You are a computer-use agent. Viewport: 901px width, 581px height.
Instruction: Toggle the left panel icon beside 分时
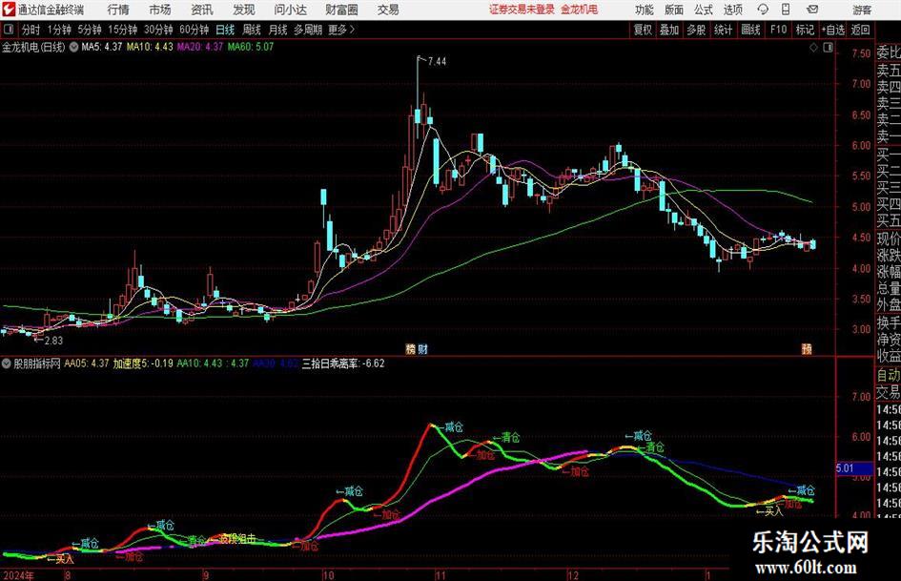coord(8,30)
